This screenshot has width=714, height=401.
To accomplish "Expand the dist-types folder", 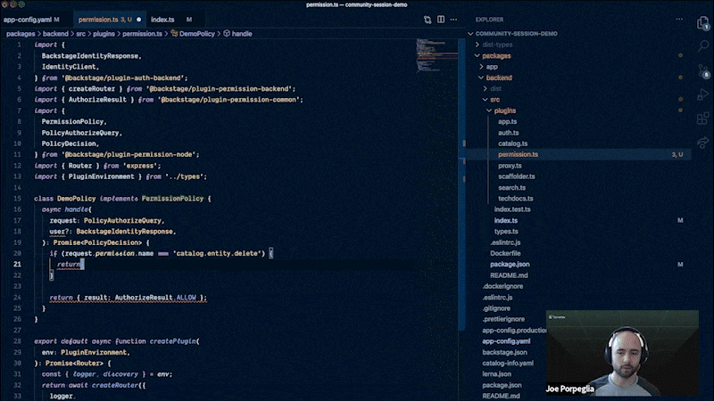I will coord(497,45).
